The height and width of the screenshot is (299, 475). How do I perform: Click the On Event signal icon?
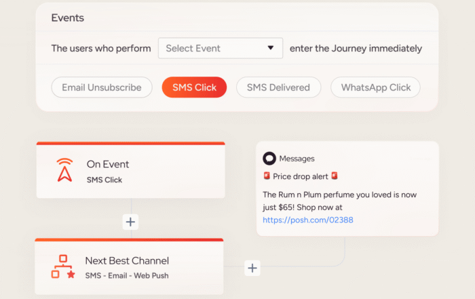[x=64, y=171]
